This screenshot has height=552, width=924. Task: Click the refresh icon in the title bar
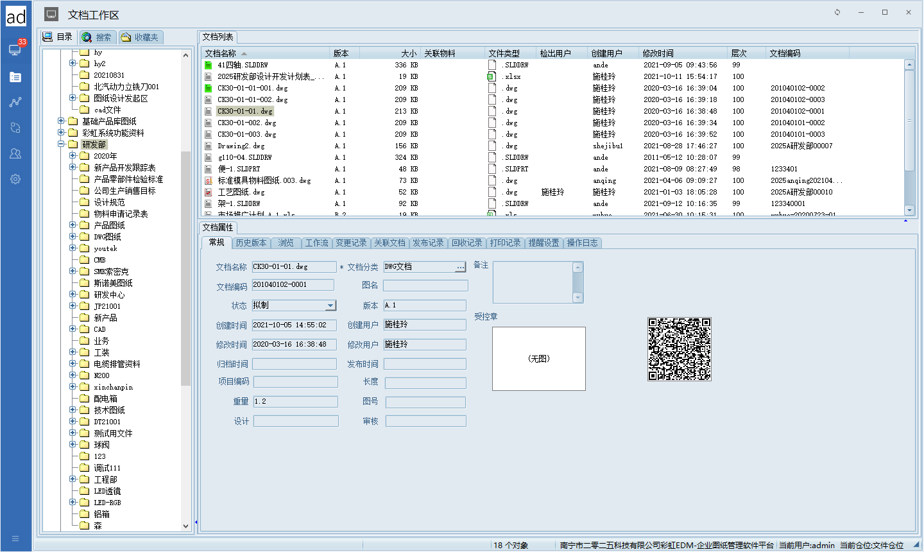click(x=837, y=12)
